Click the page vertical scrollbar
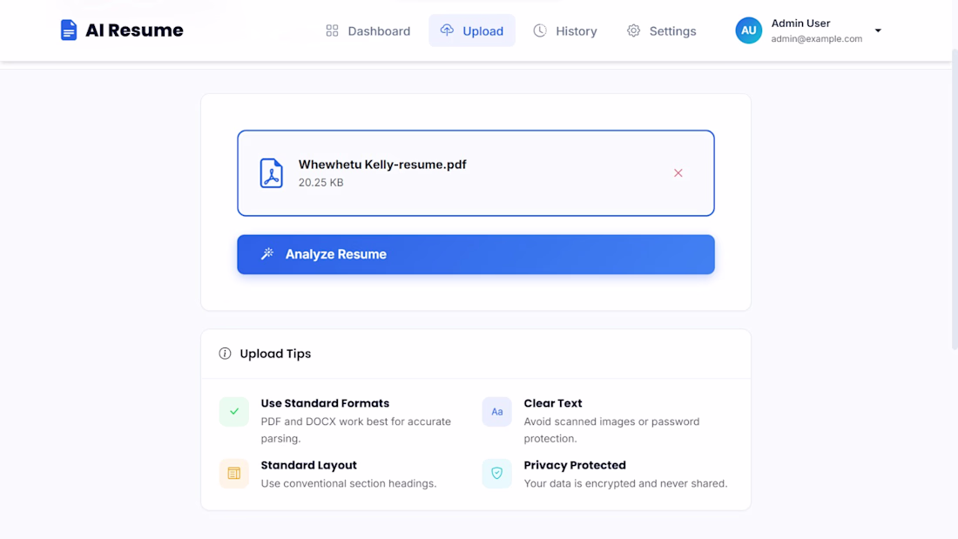 point(955,199)
